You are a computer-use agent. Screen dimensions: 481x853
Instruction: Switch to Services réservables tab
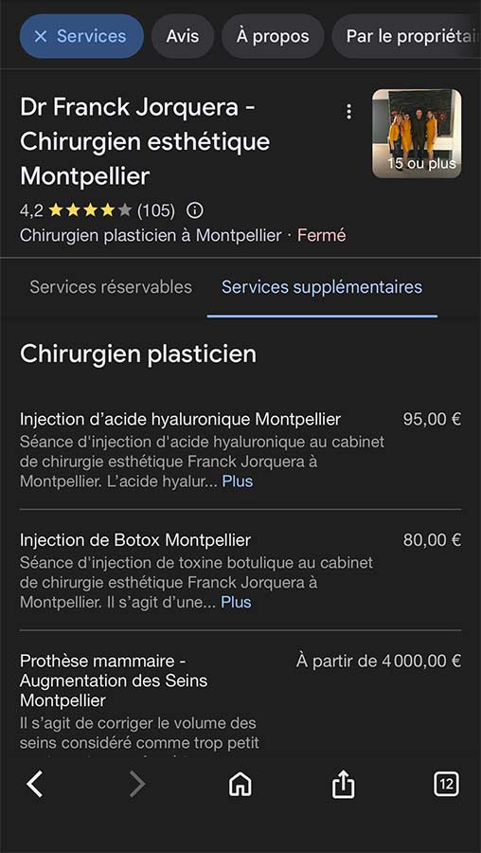click(111, 287)
